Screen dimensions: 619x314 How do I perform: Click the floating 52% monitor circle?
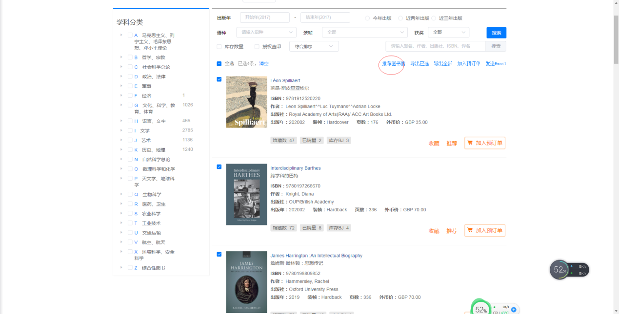tap(559, 270)
